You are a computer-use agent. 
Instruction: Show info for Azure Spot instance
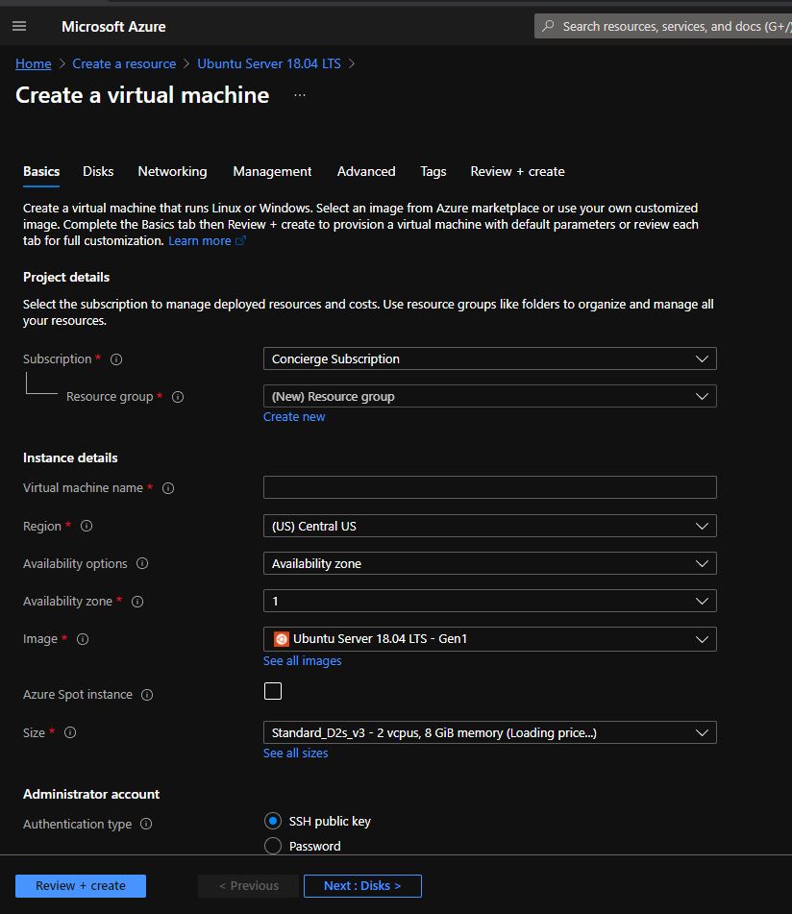point(147,695)
